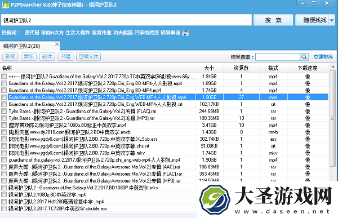Check the BD-MP4.mp4 1.74GB row checkbox
This screenshot has width=338, height=218.
click(4, 90)
